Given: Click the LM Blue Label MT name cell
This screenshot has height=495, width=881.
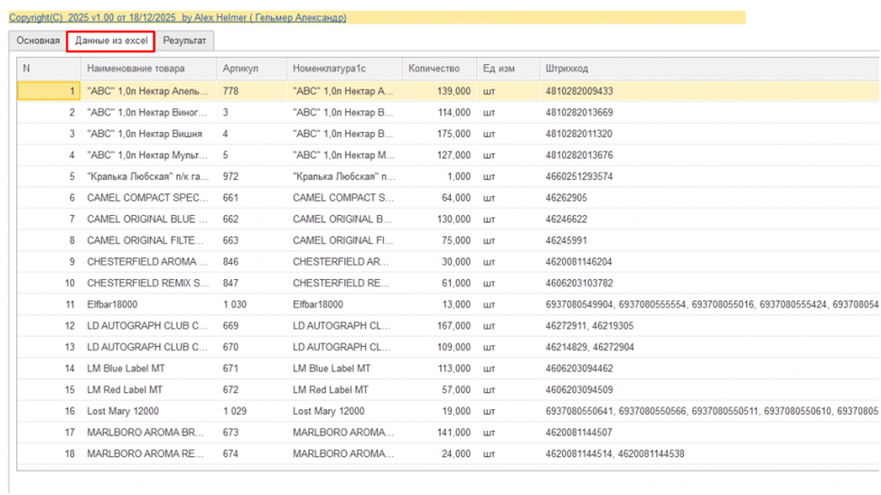Looking at the screenshot, I should [126, 369].
